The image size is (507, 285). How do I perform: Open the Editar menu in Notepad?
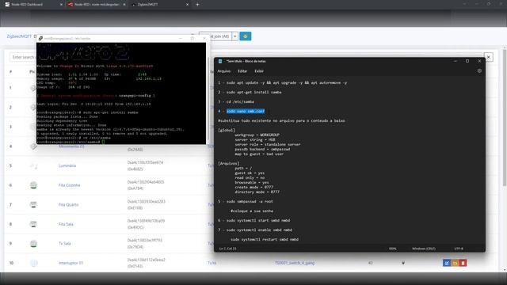[x=242, y=71]
